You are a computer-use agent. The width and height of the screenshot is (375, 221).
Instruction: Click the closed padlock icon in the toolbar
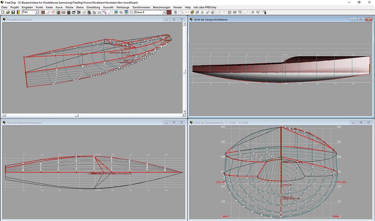(202, 12)
